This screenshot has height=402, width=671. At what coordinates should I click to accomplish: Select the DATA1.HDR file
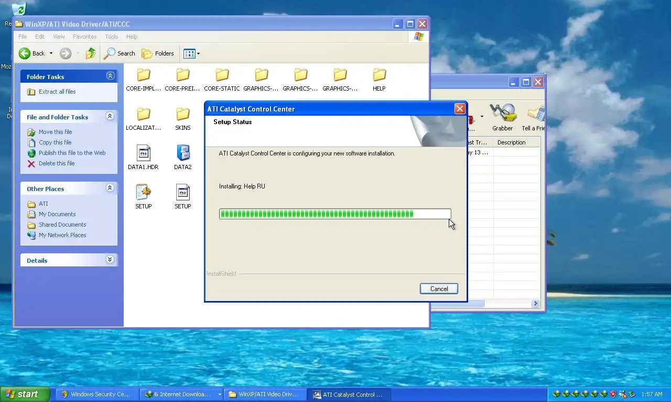click(x=143, y=158)
